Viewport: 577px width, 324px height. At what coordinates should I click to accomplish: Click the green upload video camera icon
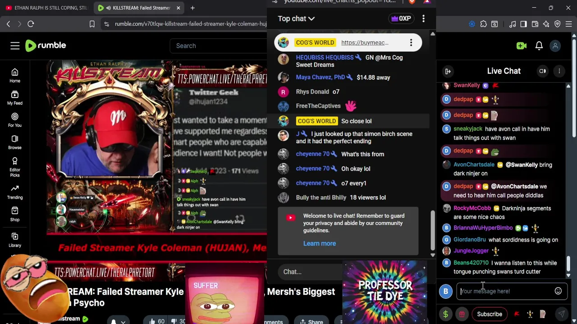pyautogui.click(x=522, y=45)
